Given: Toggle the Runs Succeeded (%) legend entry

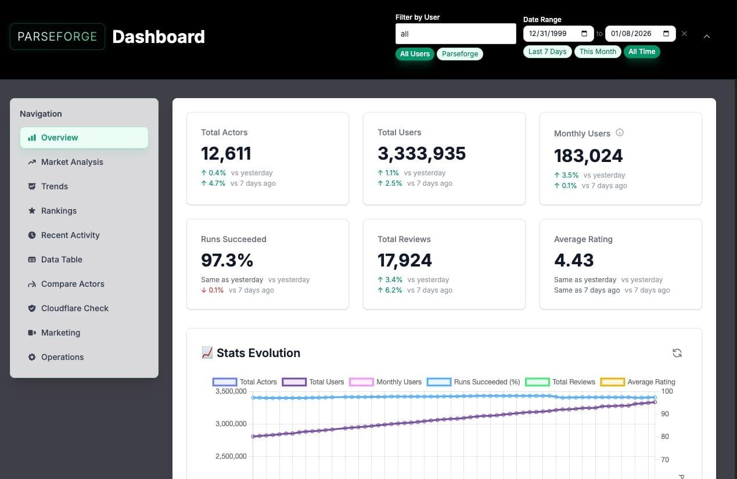Looking at the screenshot, I should [439, 381].
